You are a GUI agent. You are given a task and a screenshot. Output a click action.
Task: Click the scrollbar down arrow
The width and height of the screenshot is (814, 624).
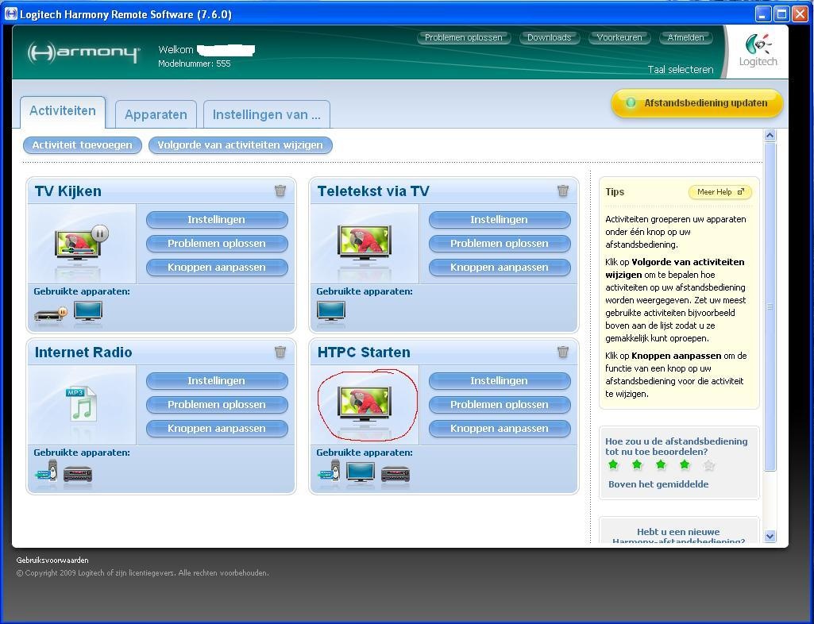[x=770, y=536]
